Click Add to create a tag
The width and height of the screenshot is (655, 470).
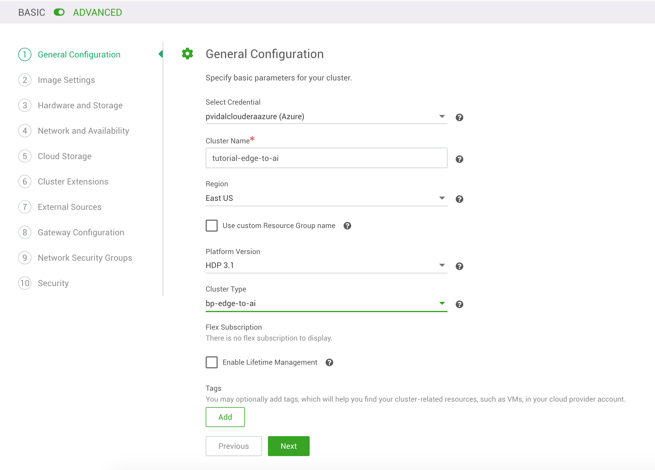click(x=225, y=417)
